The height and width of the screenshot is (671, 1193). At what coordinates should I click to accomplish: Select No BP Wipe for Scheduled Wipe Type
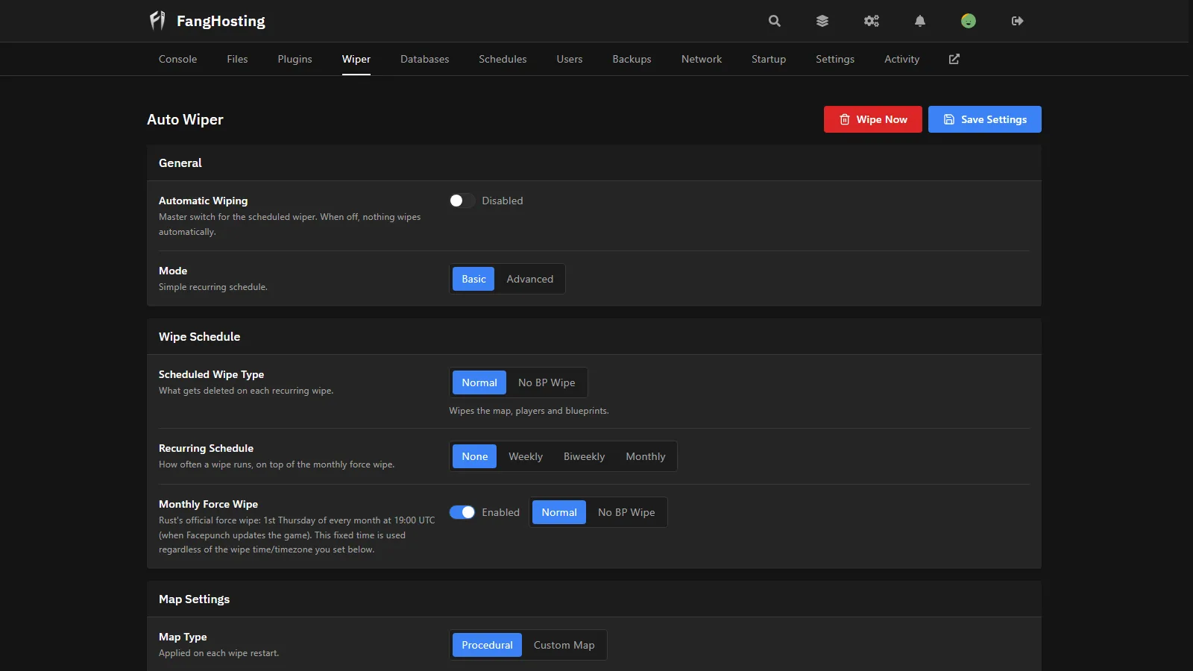point(547,382)
